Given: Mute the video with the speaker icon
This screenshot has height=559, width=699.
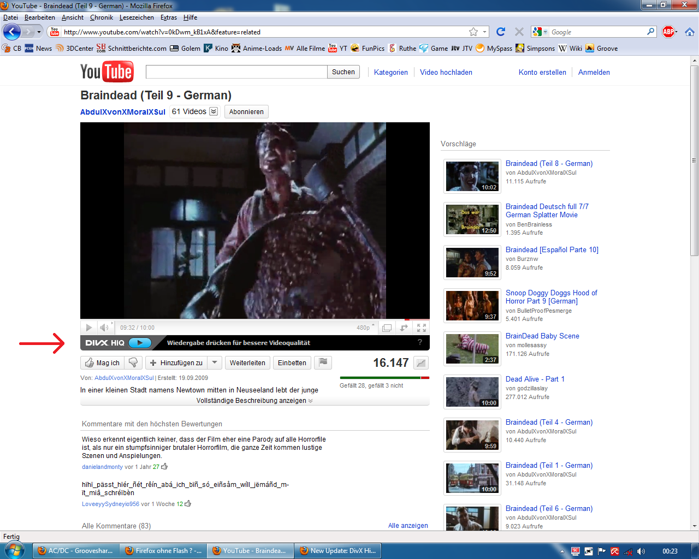Looking at the screenshot, I should 104,328.
